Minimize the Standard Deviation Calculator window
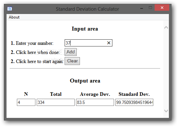The image size is (178, 127). [142, 8]
